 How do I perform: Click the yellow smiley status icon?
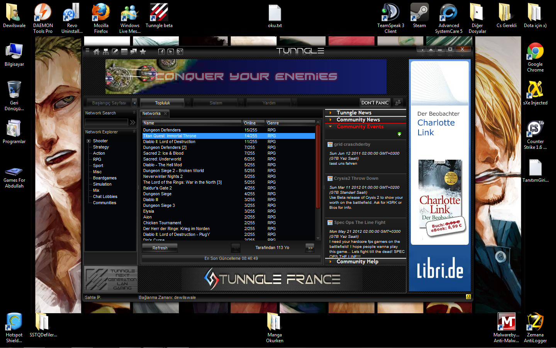coord(468,297)
